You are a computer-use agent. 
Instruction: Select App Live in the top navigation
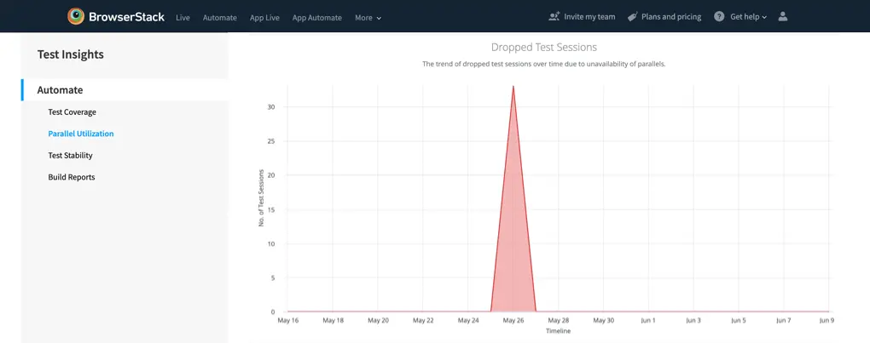click(264, 17)
